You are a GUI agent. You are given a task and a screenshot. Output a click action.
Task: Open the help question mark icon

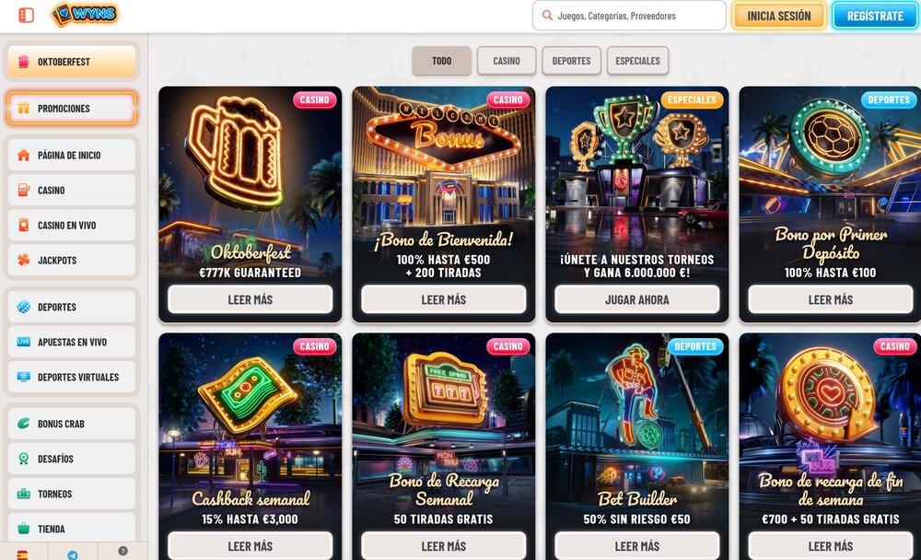pos(122,551)
